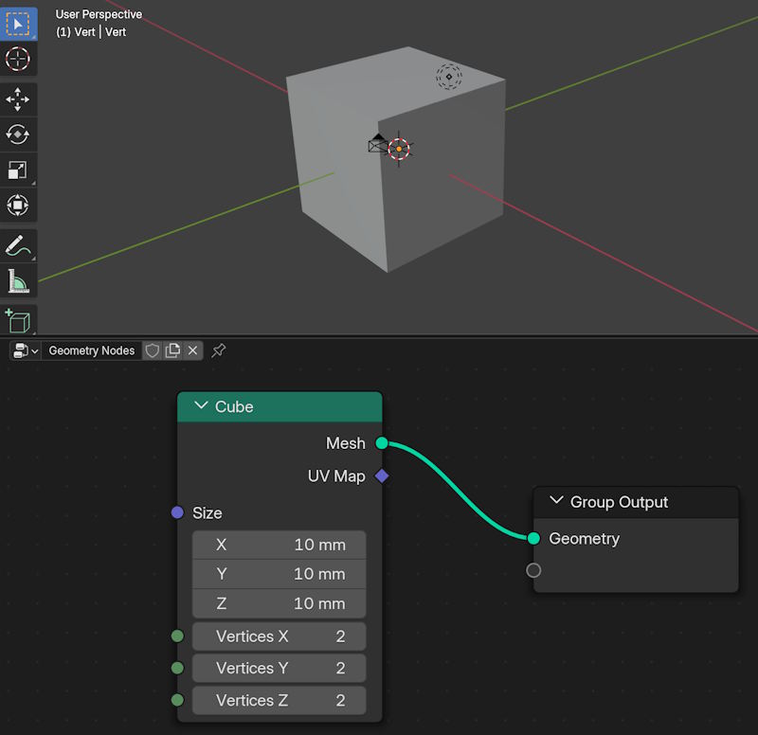Collapse the Cube node

[x=201, y=406]
